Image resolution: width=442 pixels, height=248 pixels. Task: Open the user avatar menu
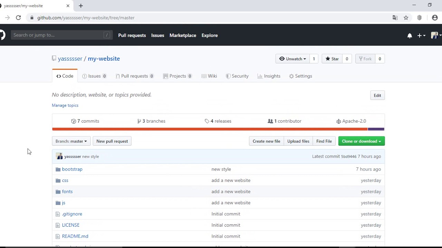coord(436,35)
